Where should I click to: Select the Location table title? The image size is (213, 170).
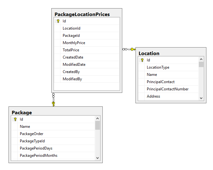(x=149, y=53)
